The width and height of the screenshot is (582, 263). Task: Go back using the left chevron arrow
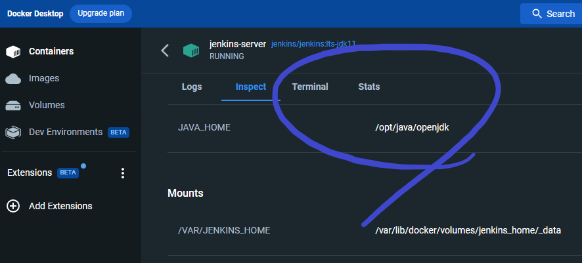(x=165, y=51)
